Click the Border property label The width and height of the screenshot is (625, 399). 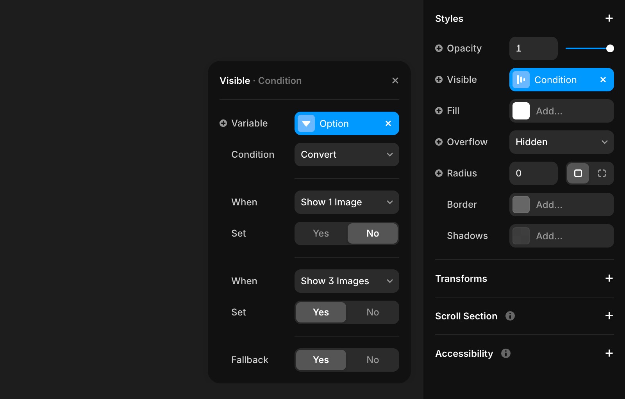point(462,205)
